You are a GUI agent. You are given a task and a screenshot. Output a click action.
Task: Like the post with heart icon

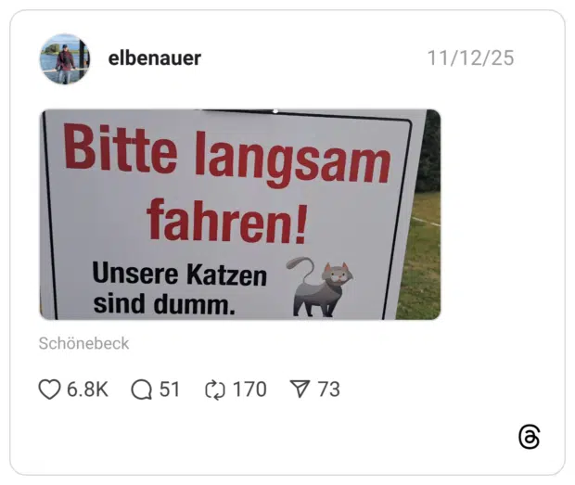(49, 389)
